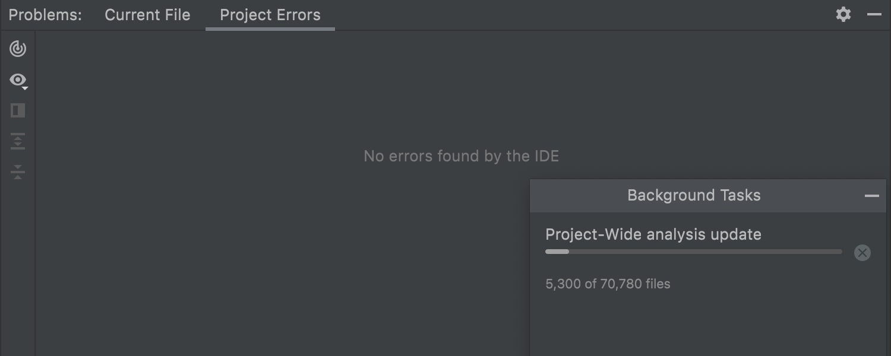Expand the small arrow beside eye icon
The height and width of the screenshot is (356, 891).
(25, 88)
